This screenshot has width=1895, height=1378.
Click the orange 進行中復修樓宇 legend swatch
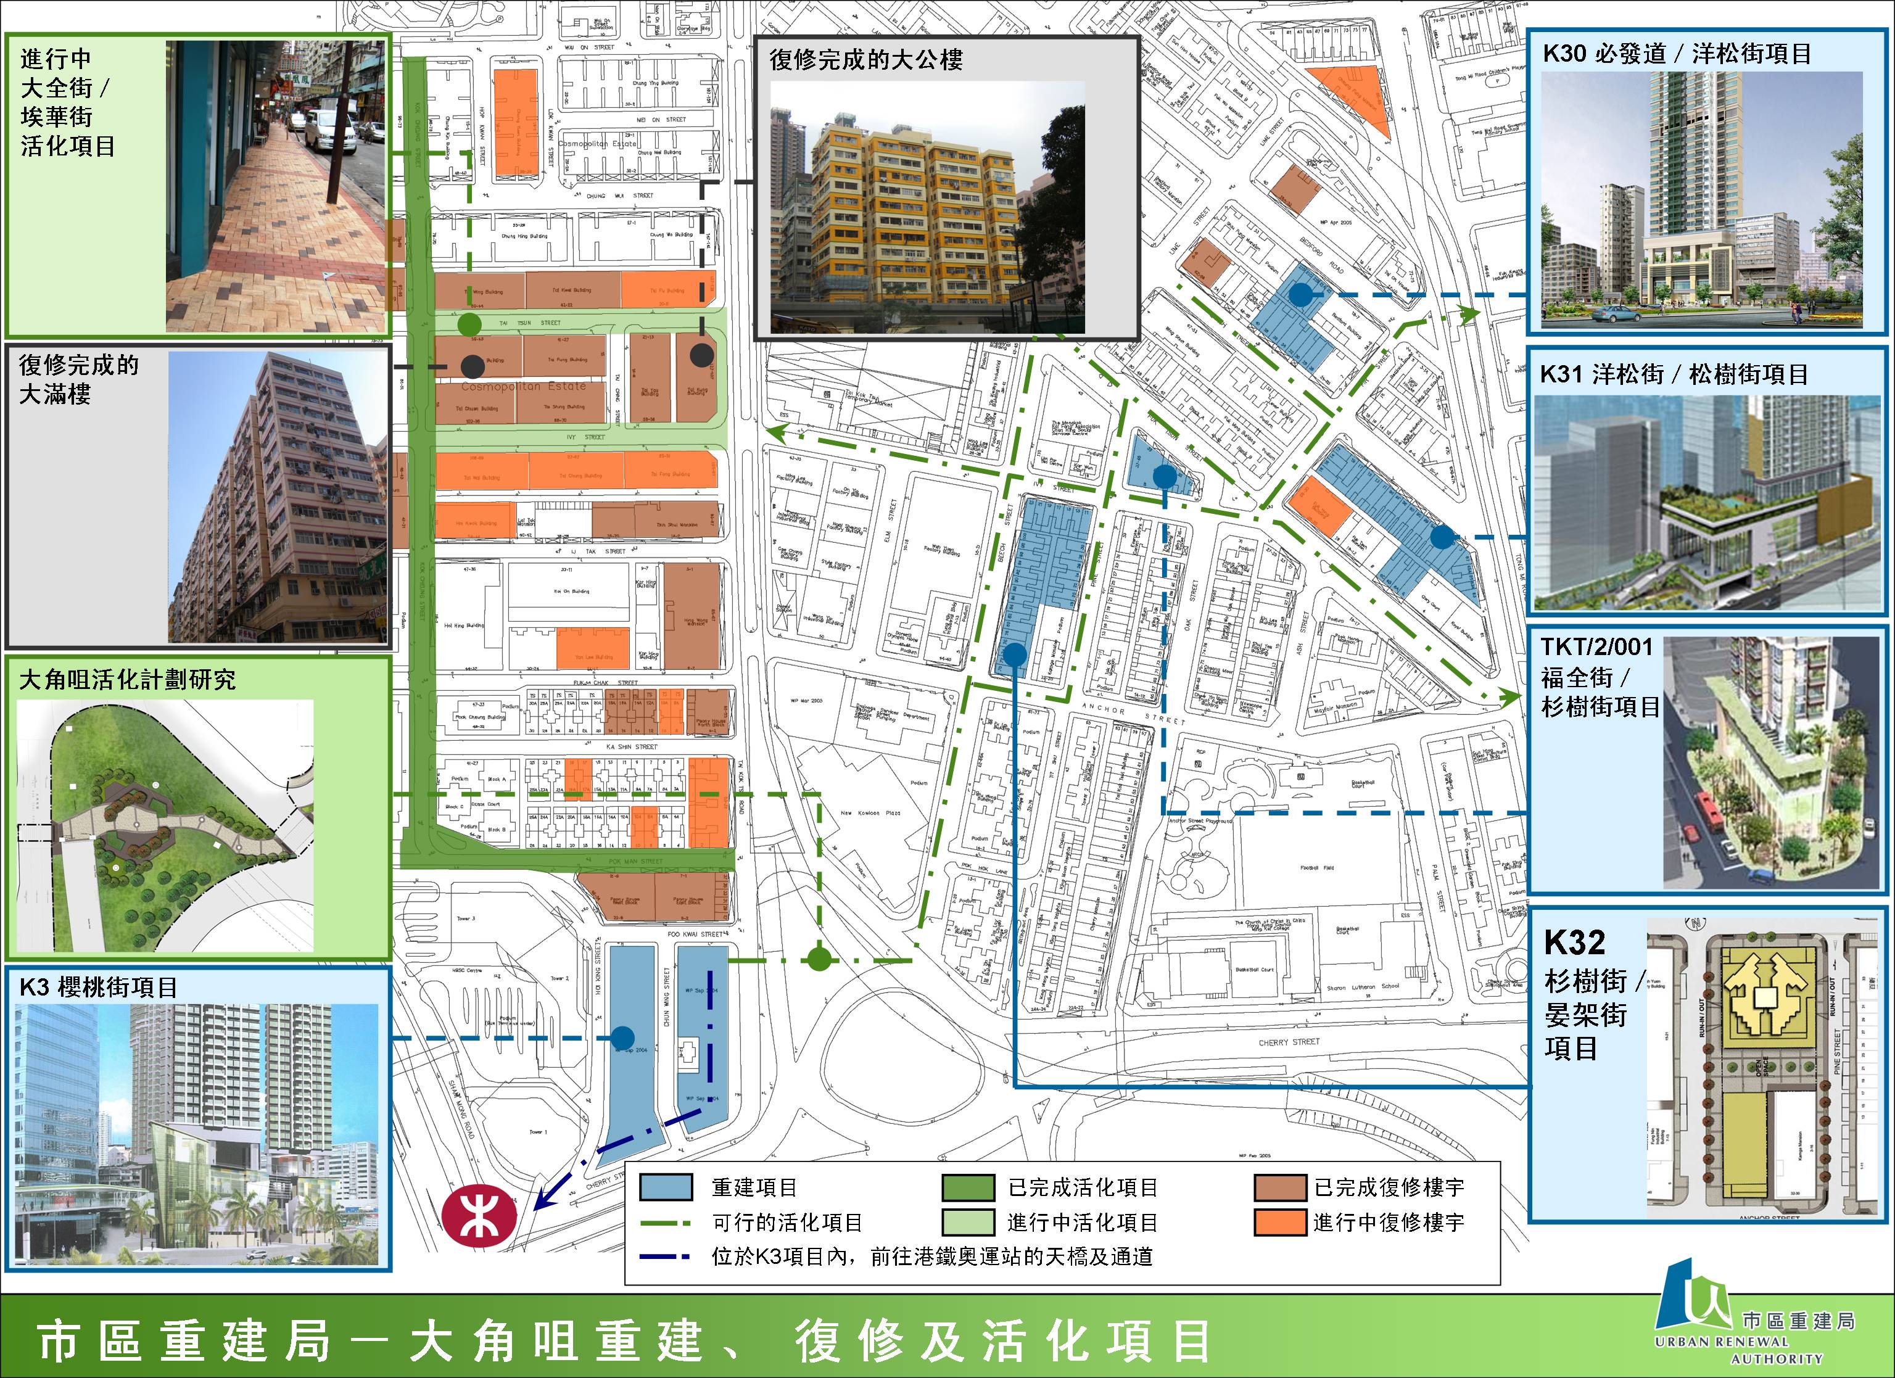click(x=1279, y=1223)
